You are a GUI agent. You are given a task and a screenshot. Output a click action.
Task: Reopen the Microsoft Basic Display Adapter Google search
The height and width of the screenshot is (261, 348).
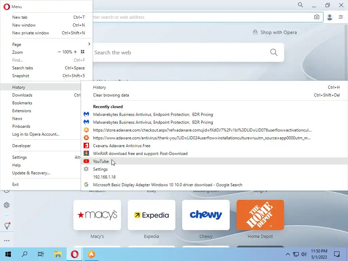(x=214, y=185)
